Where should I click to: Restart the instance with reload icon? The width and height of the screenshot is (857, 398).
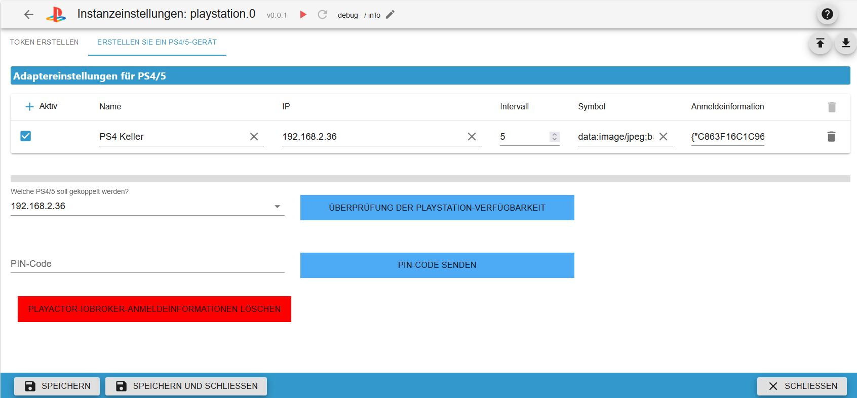322,15
